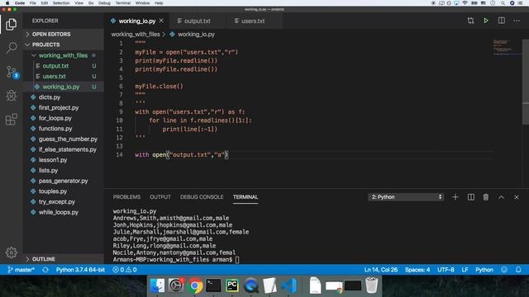Screen dimensions: 529x297
Task: Open the Manage gear icon
Action: [11, 252]
